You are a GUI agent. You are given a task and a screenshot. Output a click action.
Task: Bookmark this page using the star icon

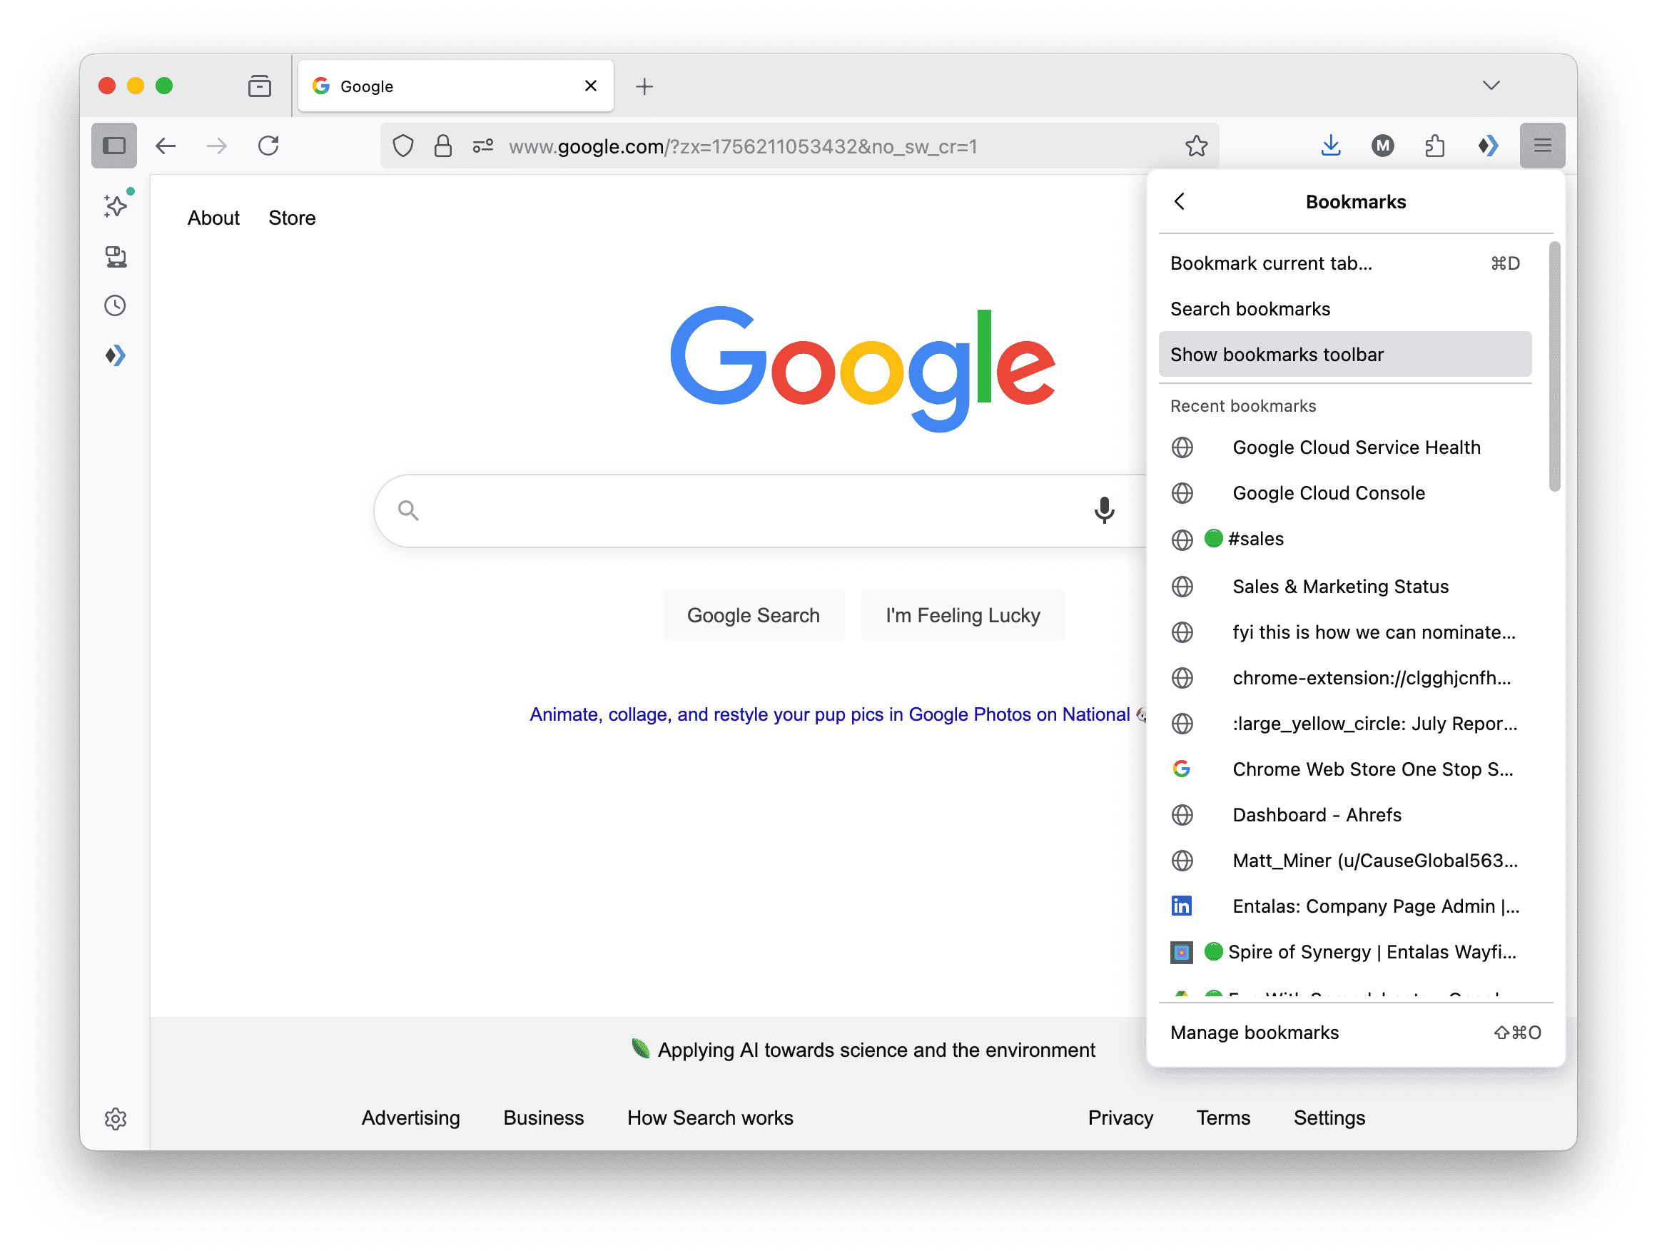pyautogui.click(x=1195, y=146)
